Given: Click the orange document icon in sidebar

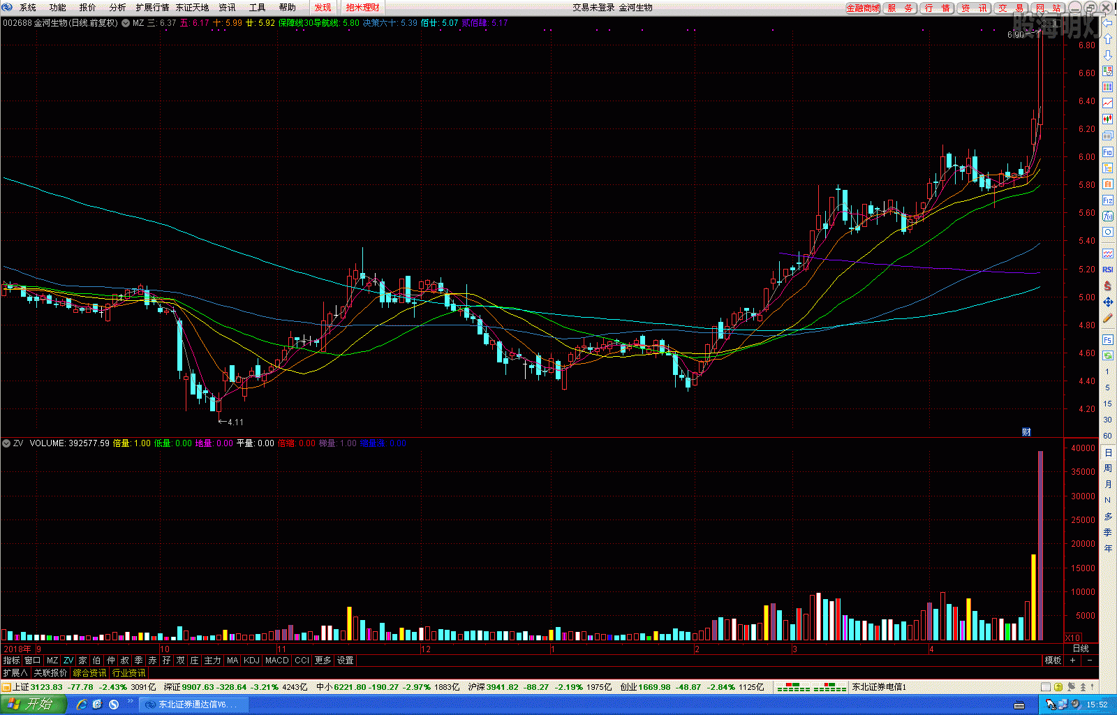Looking at the screenshot, I should [x=1107, y=184].
